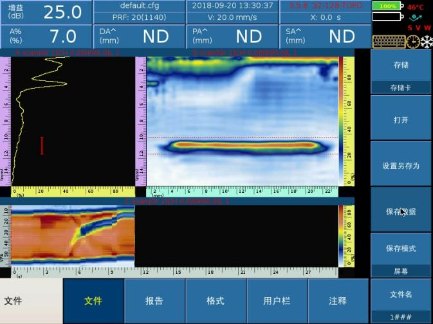The image size is (433, 324).
Task: Edit the 文件名 file name field 1###
Action: point(401,301)
